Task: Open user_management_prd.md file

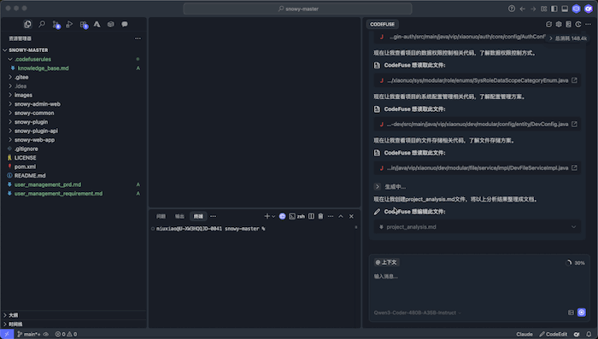Action: pyautogui.click(x=48, y=184)
